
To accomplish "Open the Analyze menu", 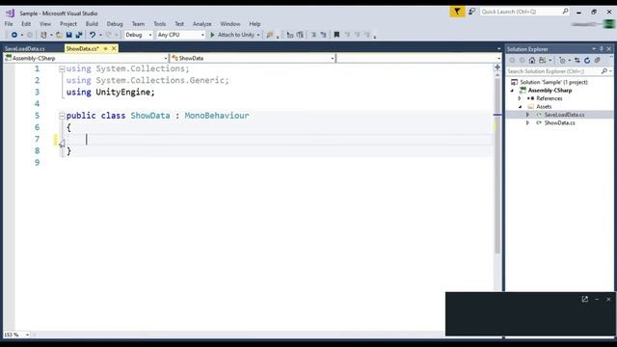I will [201, 24].
